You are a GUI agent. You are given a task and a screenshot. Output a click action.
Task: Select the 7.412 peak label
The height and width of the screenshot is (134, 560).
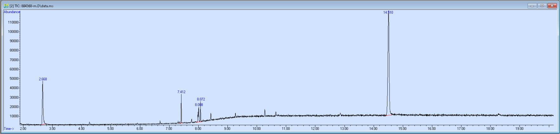[181, 92]
